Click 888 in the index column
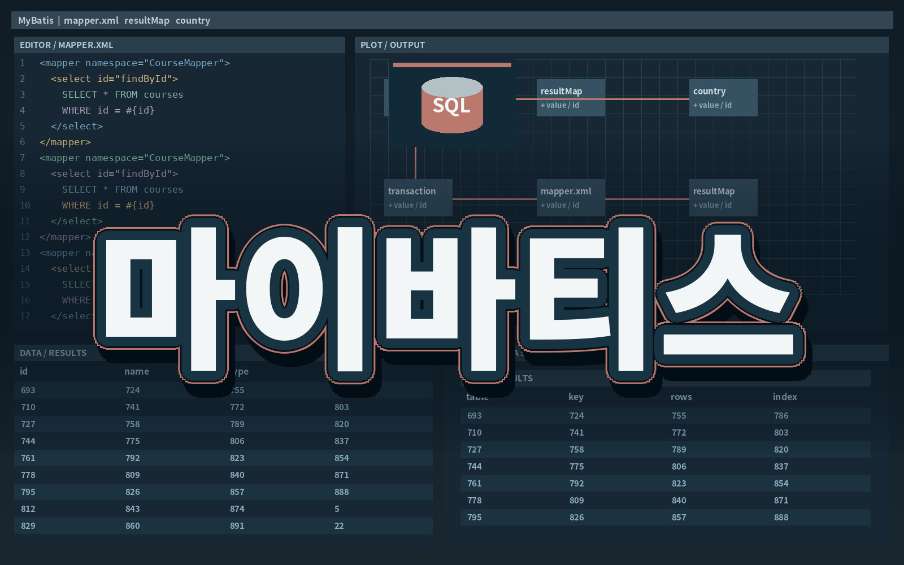Screen dimensions: 904x565 coord(781,517)
